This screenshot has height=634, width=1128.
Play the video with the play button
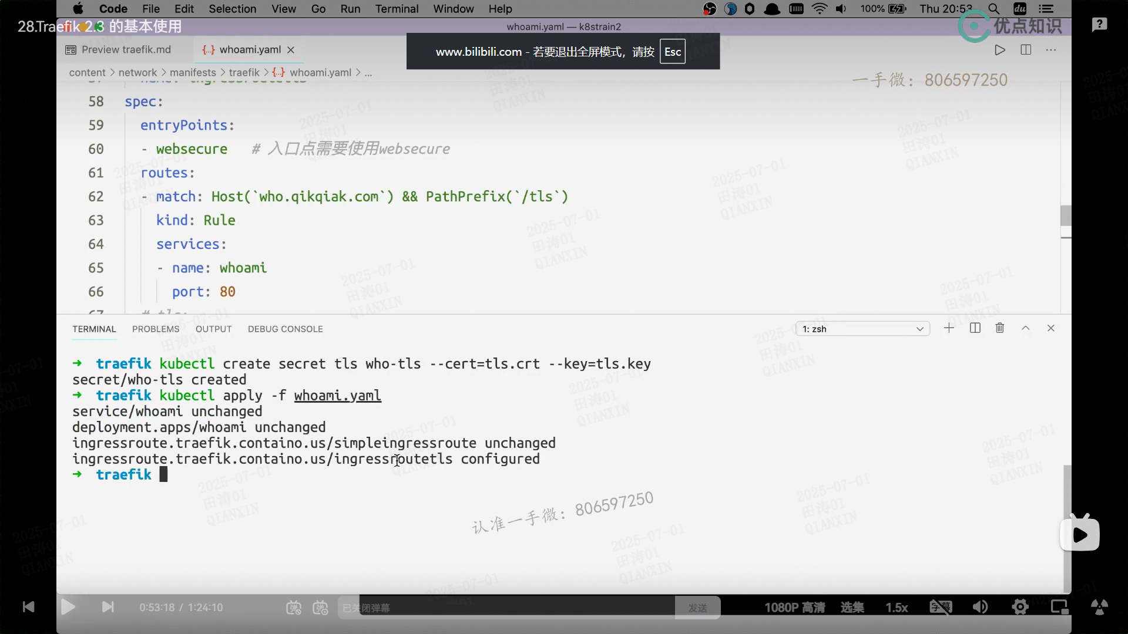coord(68,607)
